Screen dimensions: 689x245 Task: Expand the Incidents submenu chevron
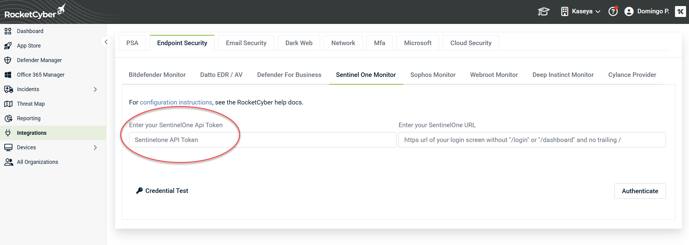click(95, 89)
